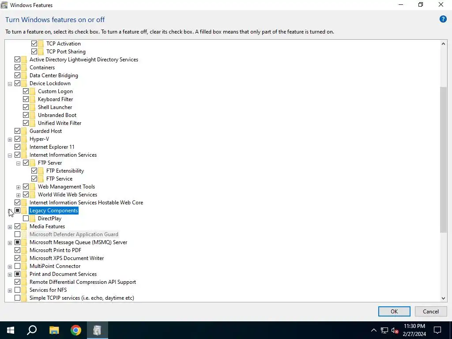Viewport: 452px width, 339px height.
Task: Toggle Legacy Components checkbox
Action: pos(17,211)
